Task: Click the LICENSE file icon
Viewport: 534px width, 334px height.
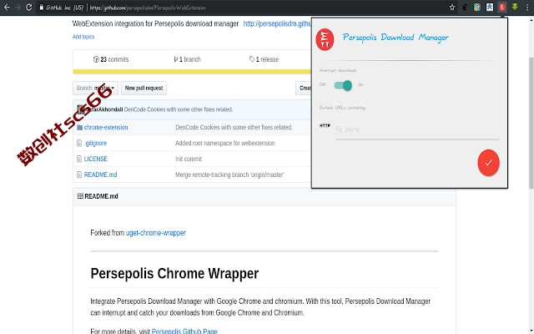Action: coord(79,159)
